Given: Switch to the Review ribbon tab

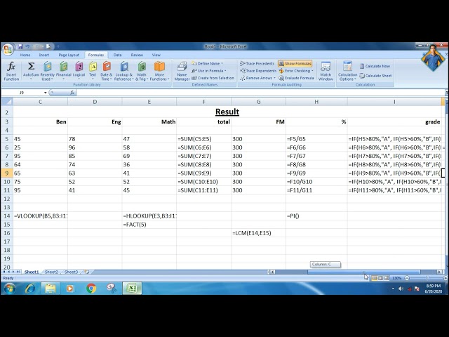Looking at the screenshot, I should pos(137,55).
